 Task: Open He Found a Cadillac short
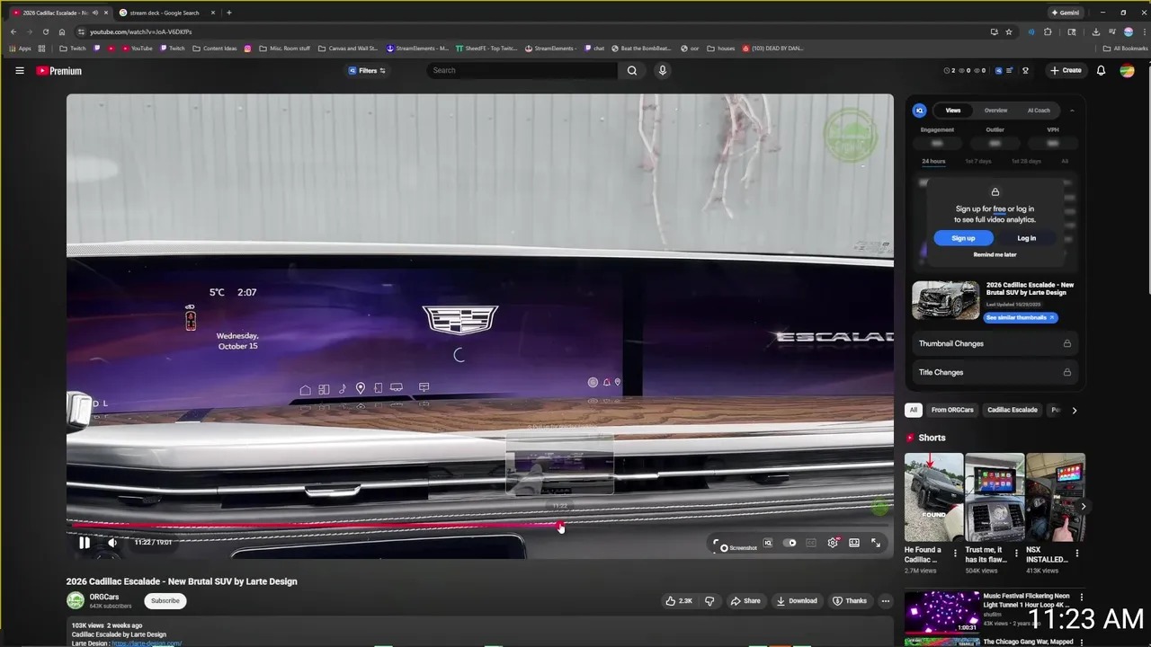933,497
